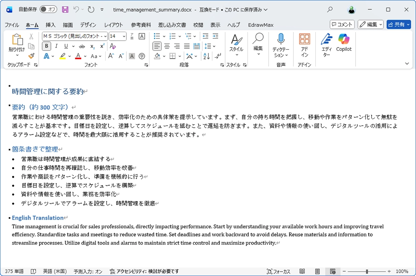Click the Increase Indent icon
416x276 pixels.
point(215,36)
